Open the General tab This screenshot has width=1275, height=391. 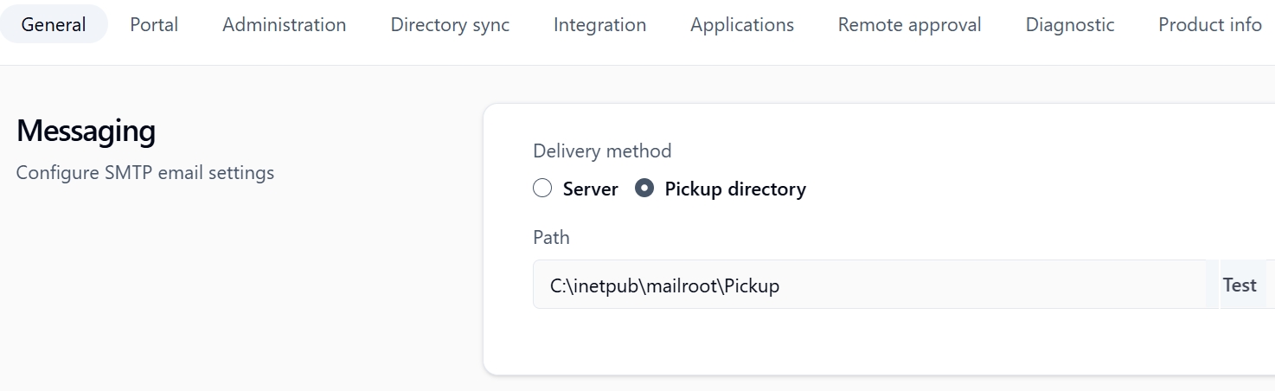click(x=54, y=24)
